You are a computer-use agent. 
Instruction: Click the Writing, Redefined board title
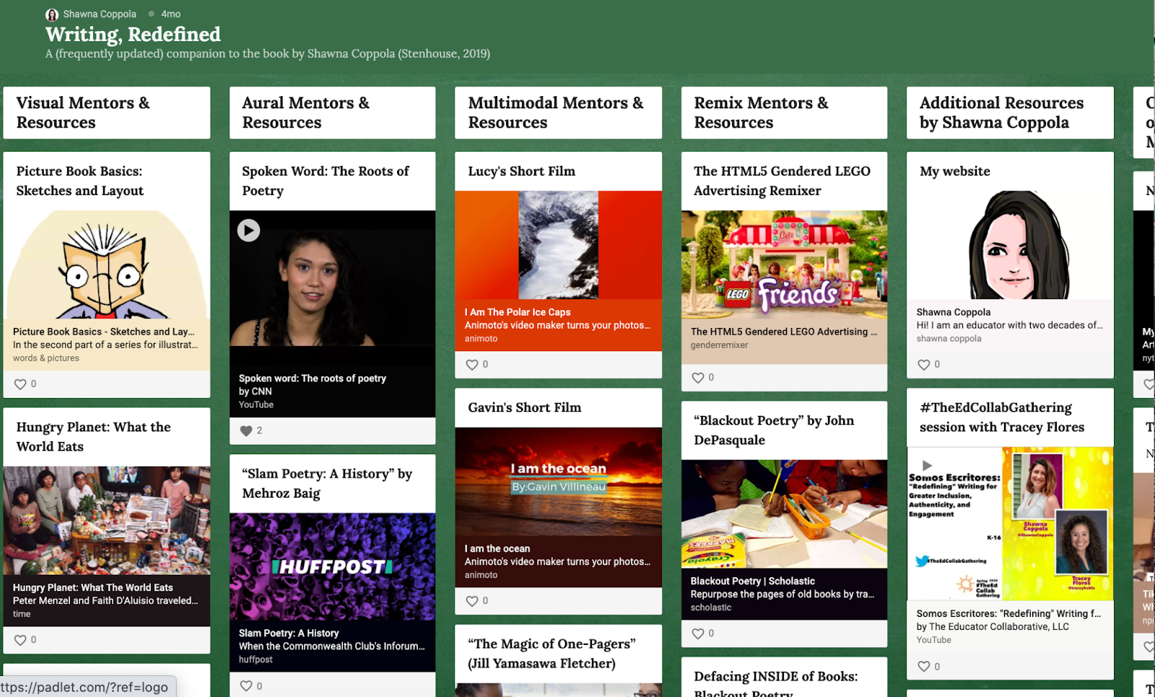(x=133, y=34)
